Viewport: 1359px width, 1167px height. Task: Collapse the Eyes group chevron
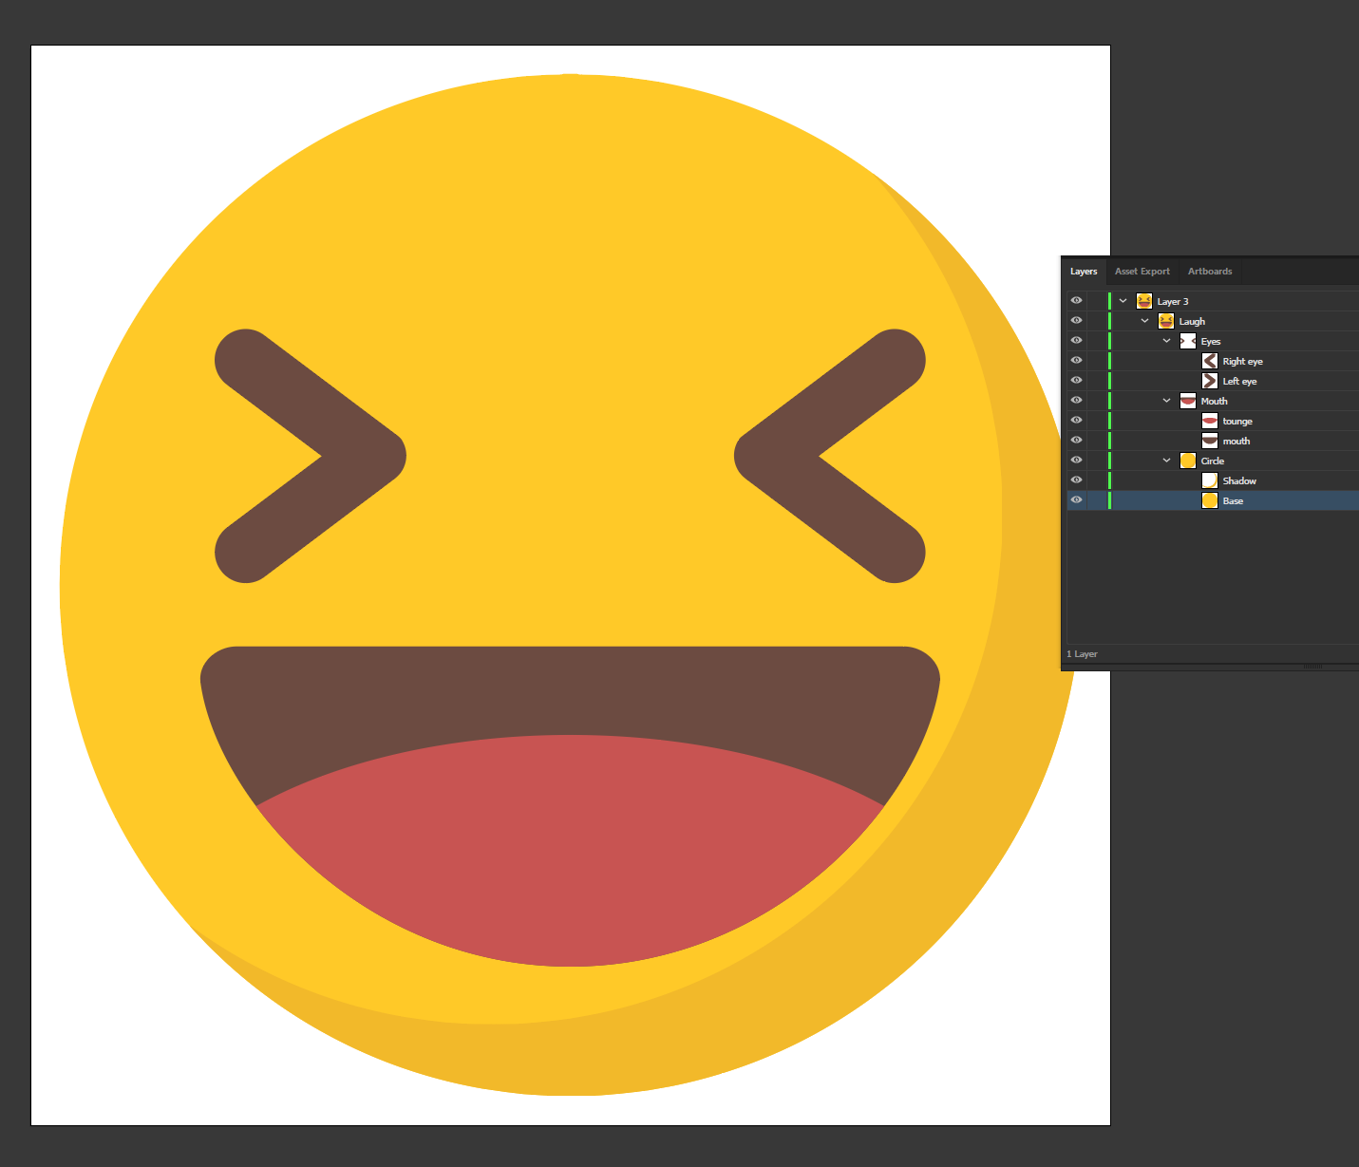[1166, 341]
